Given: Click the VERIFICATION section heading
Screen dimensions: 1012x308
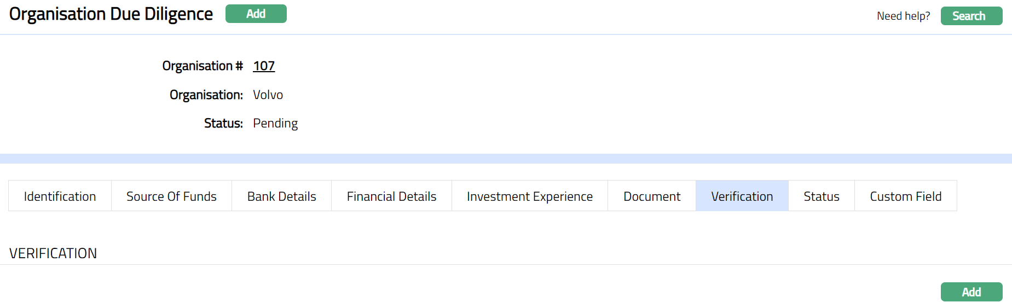Looking at the screenshot, I should [x=53, y=253].
